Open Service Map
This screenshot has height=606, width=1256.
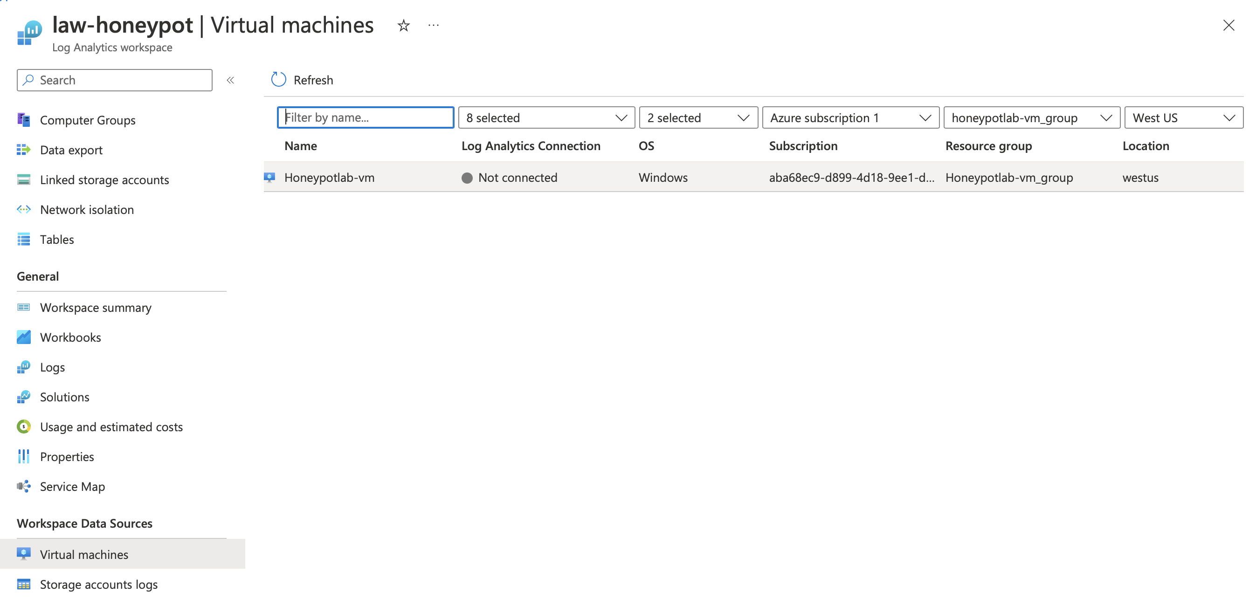coord(72,486)
